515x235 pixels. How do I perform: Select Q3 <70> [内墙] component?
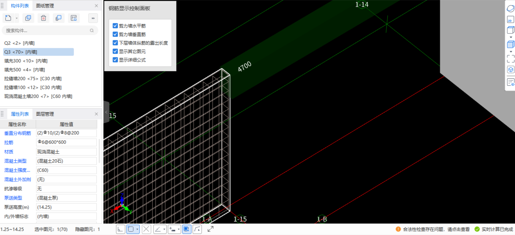coord(38,52)
